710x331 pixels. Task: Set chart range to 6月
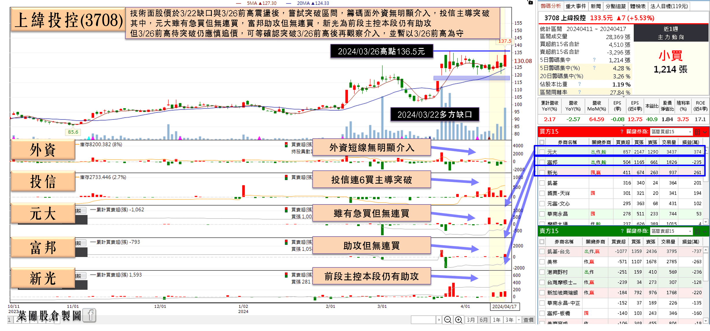click(x=483, y=320)
